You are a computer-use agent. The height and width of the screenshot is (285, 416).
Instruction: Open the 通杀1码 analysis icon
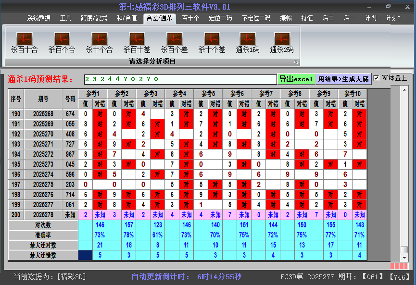tap(249, 43)
